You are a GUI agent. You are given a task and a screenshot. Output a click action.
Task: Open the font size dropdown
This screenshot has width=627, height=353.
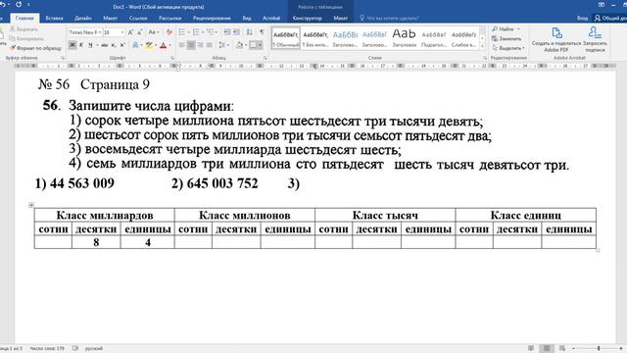(122, 32)
